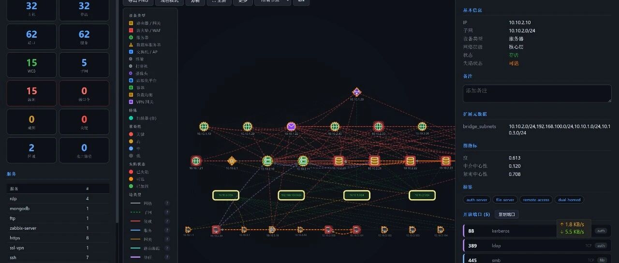
Task: Select the red-highlighted web node 10.10.2.30
Action: [x=378, y=127]
